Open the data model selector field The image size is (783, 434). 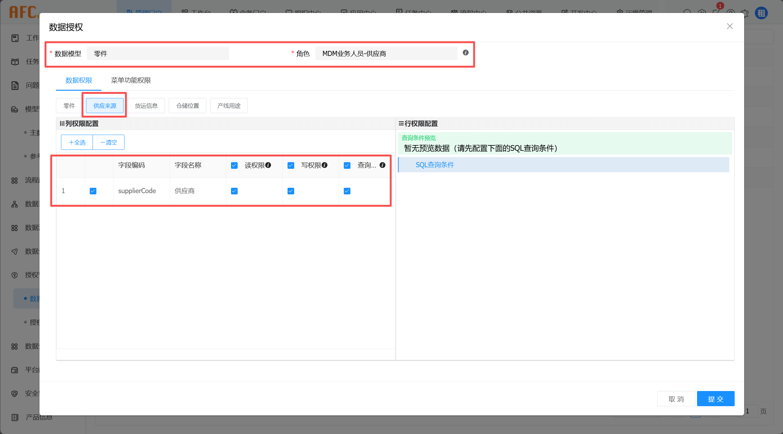(x=158, y=53)
